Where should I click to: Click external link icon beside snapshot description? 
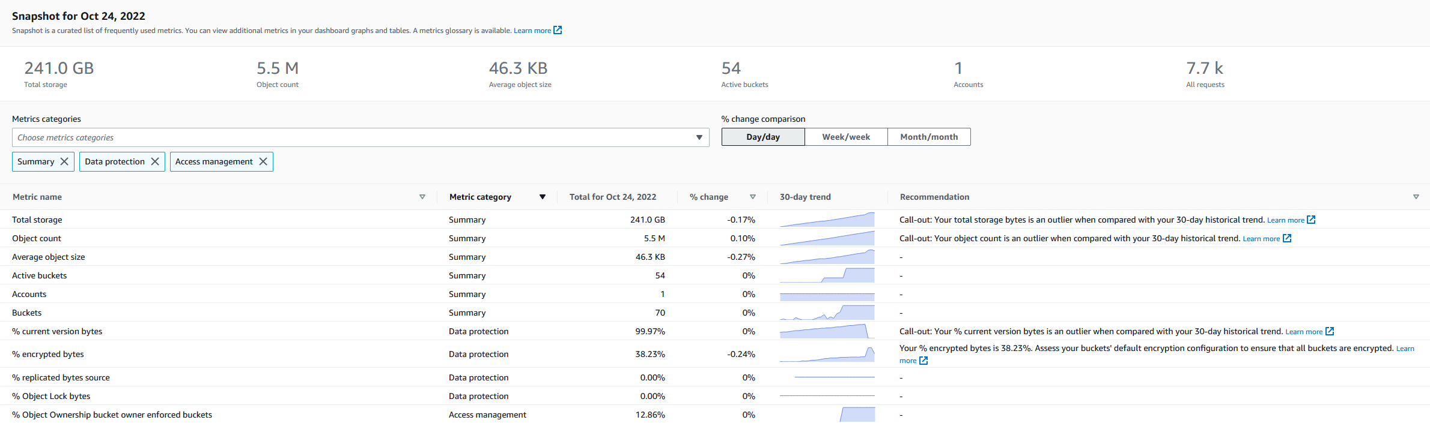click(x=558, y=30)
